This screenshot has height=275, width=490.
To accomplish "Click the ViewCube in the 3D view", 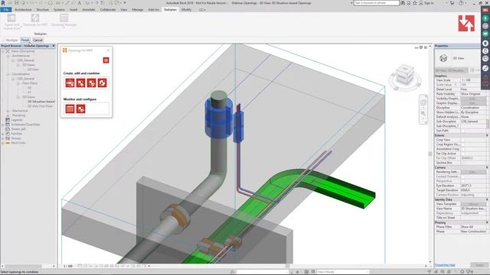I will pos(404,76).
